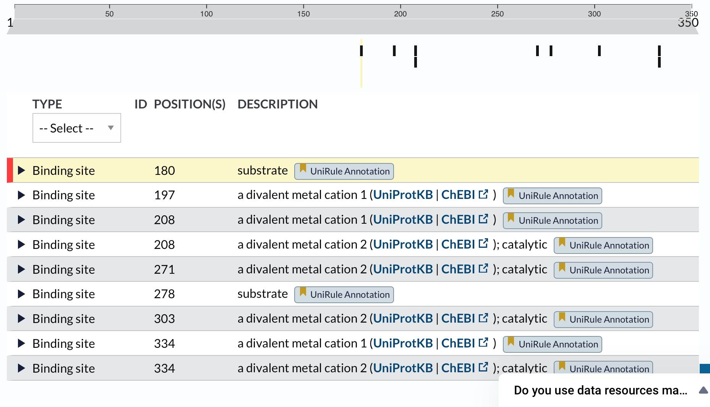Screen dimensions: 710x407
Task: Follow UniProtKB link in 208 cation 1 row
Action: [403, 220]
